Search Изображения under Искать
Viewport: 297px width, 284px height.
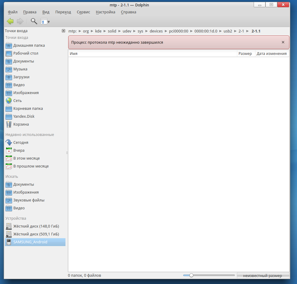(x=35, y=192)
